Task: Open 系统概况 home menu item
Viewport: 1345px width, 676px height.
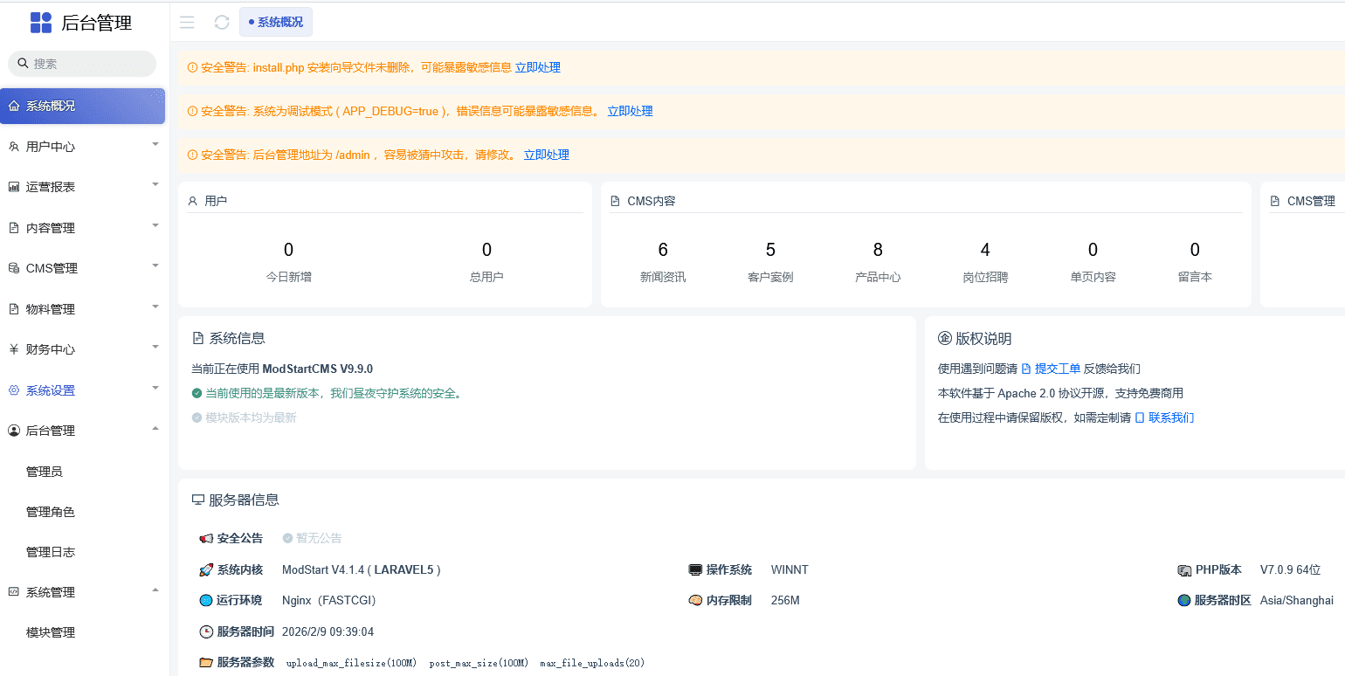Action: (x=82, y=106)
